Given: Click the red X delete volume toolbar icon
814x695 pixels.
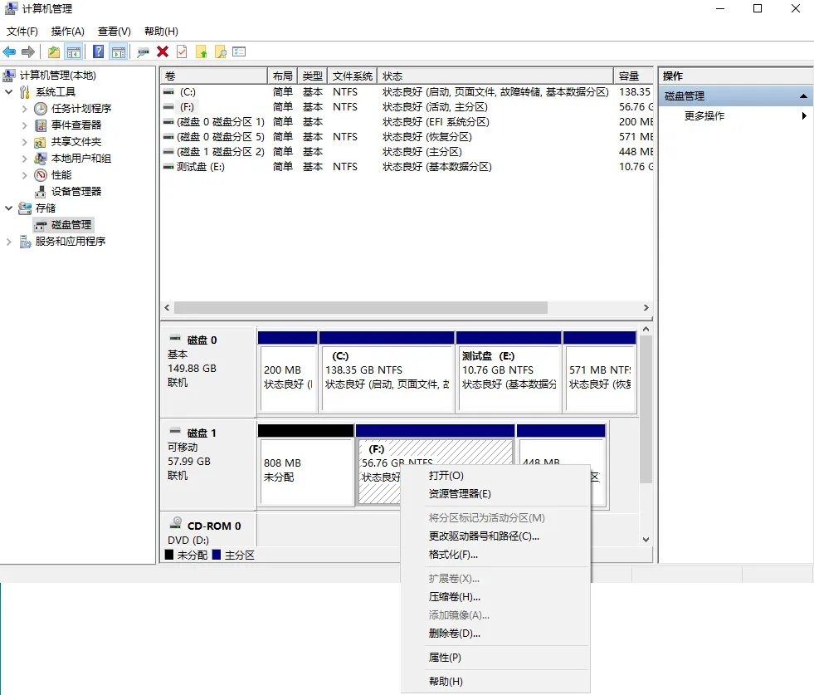Looking at the screenshot, I should [x=163, y=51].
